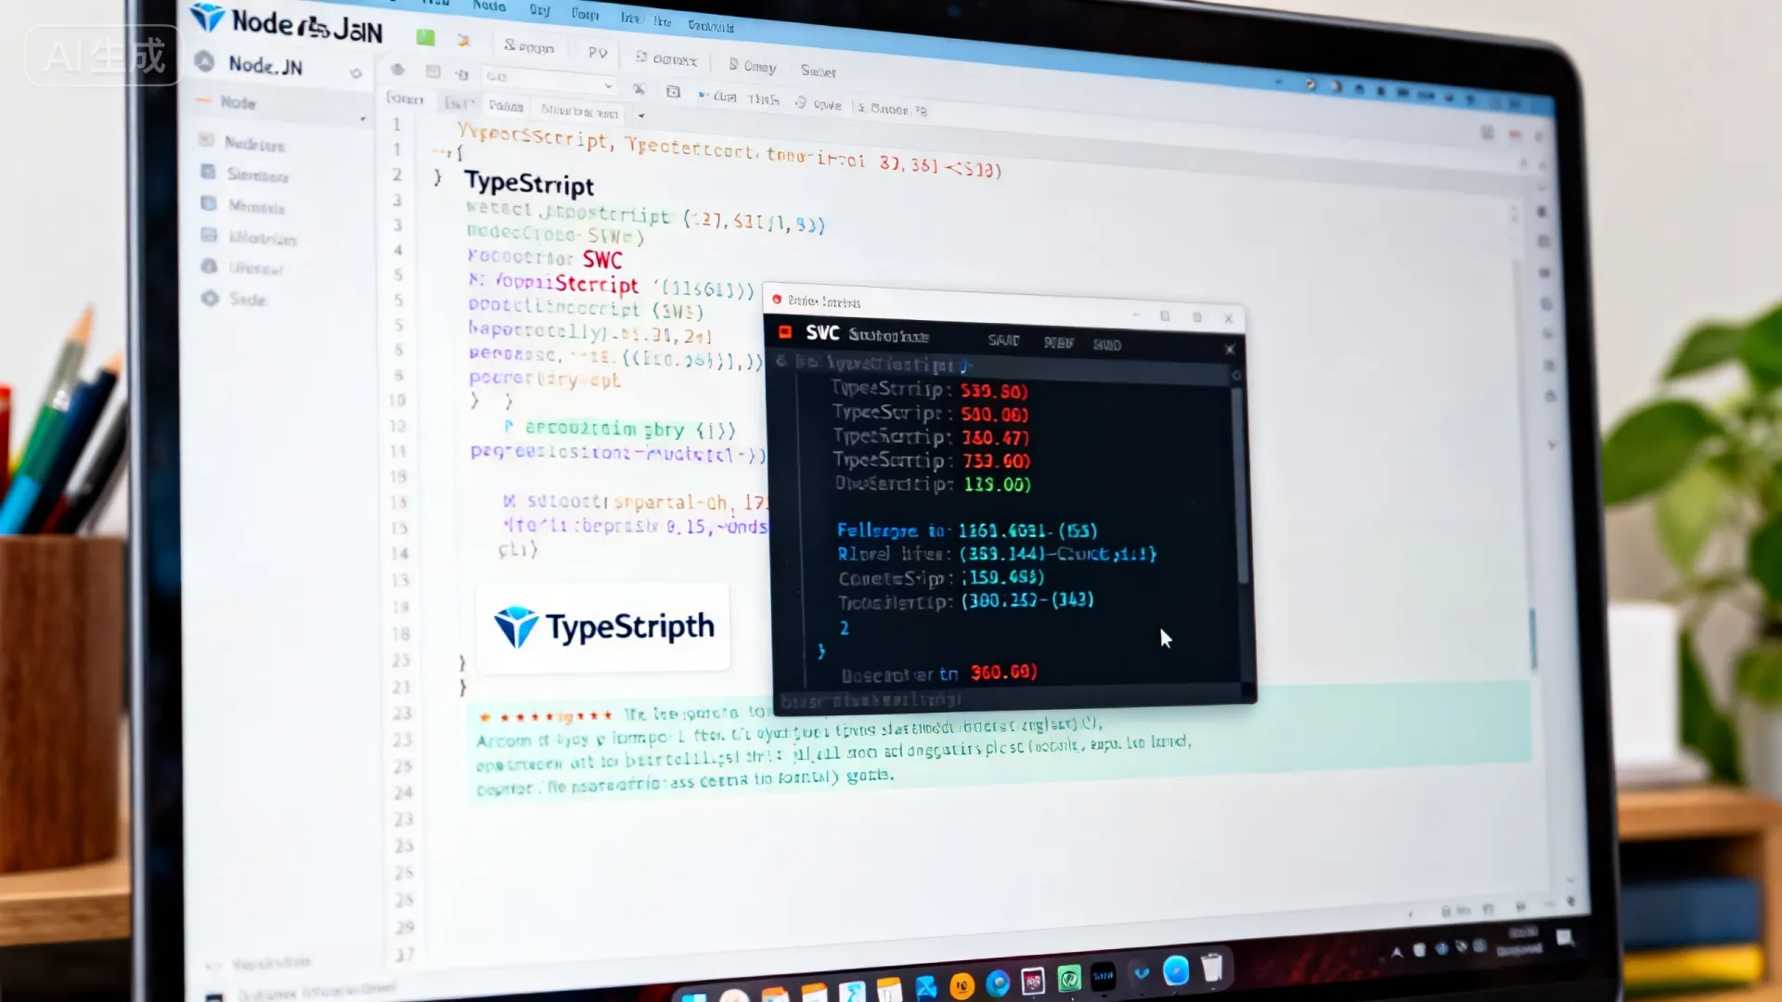Click the round icon of the fifth sidebar item

(x=210, y=267)
